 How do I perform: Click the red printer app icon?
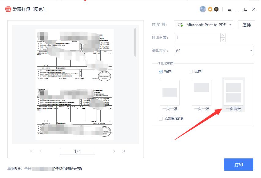pyautogui.click(x=9, y=9)
